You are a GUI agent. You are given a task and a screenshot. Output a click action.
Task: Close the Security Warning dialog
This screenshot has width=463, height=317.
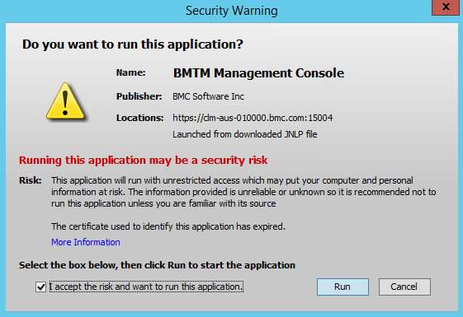(x=446, y=7)
